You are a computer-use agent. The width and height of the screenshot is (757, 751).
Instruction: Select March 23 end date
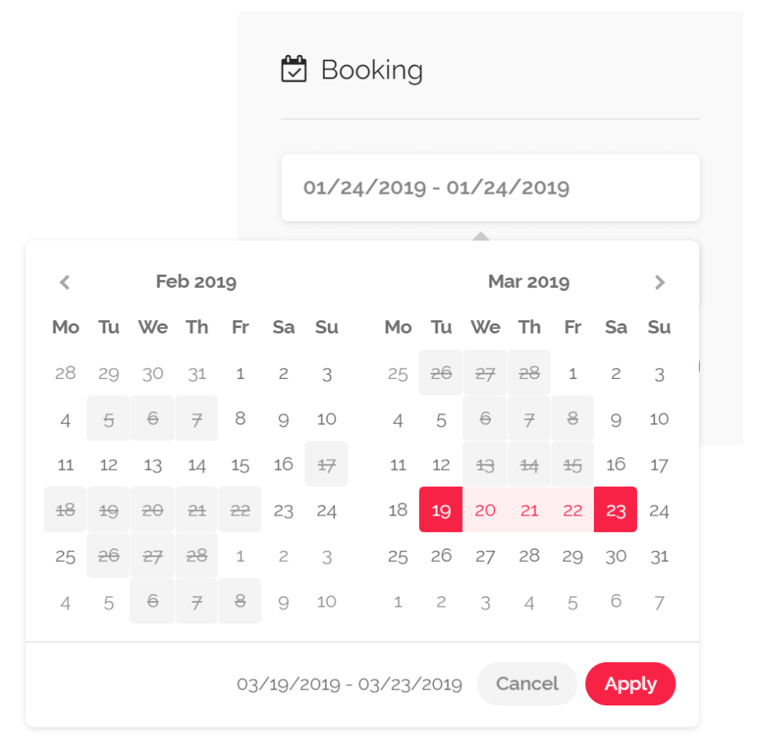coord(616,510)
